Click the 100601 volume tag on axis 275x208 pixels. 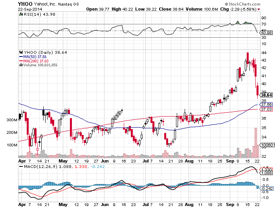click(x=267, y=145)
